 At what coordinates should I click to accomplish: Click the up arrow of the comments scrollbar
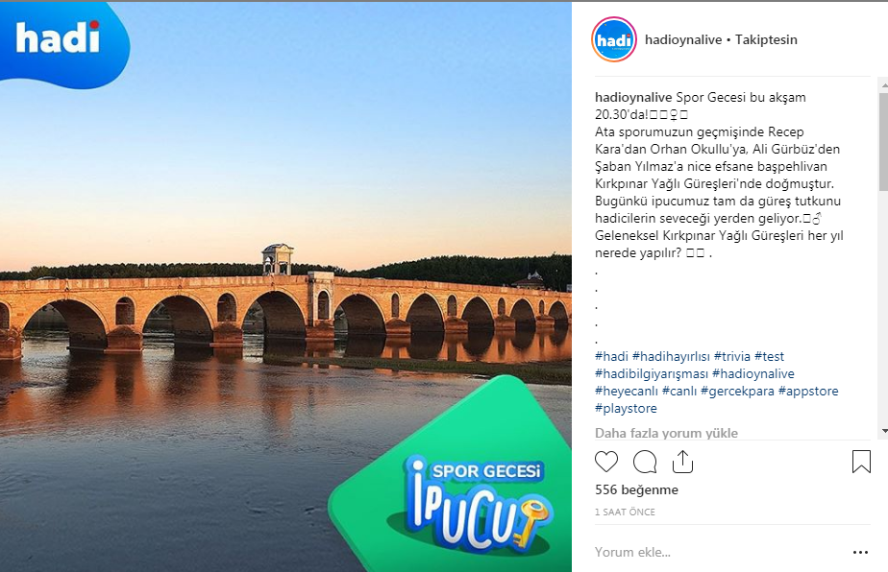[884, 84]
